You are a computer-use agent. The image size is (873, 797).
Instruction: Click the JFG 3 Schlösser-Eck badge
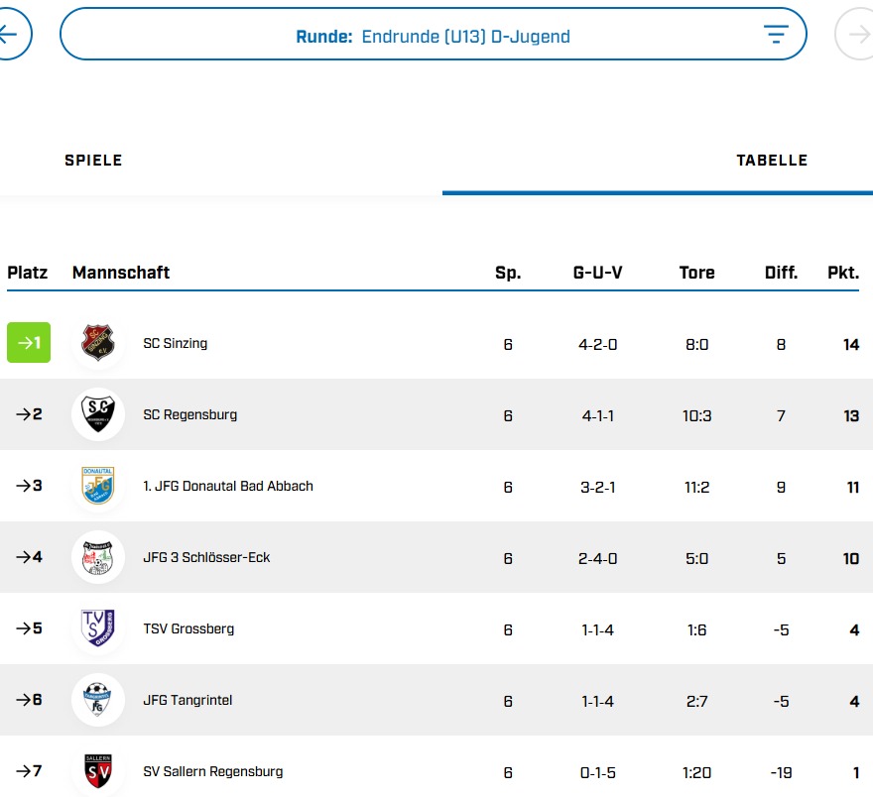[97, 557]
